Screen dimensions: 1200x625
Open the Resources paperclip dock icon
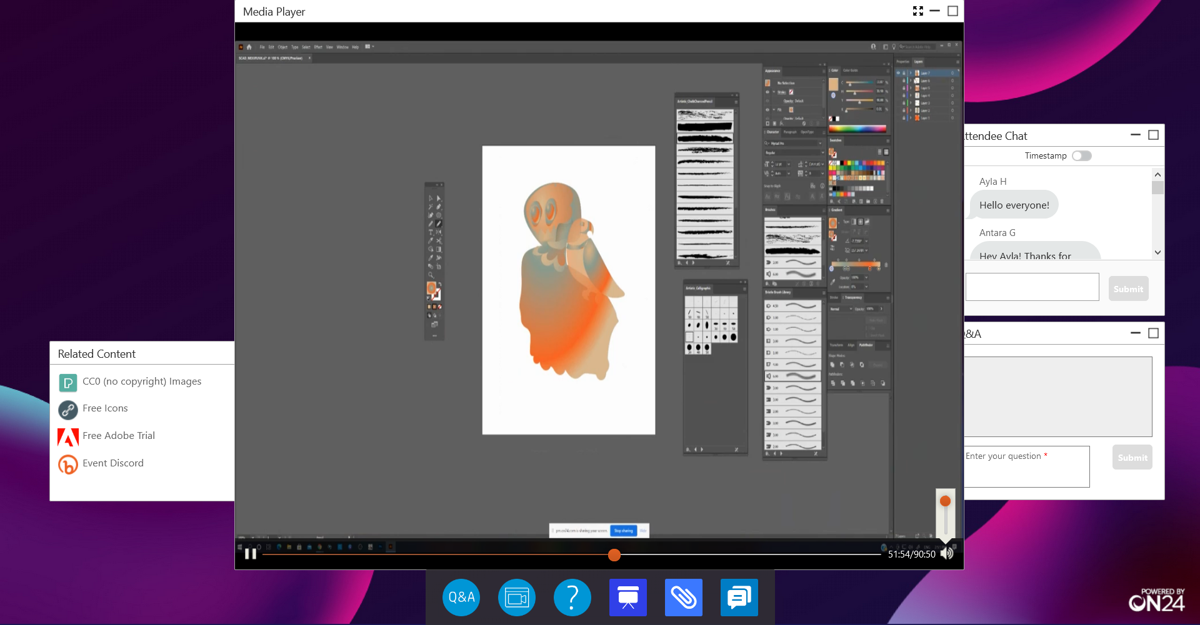pyautogui.click(x=684, y=598)
